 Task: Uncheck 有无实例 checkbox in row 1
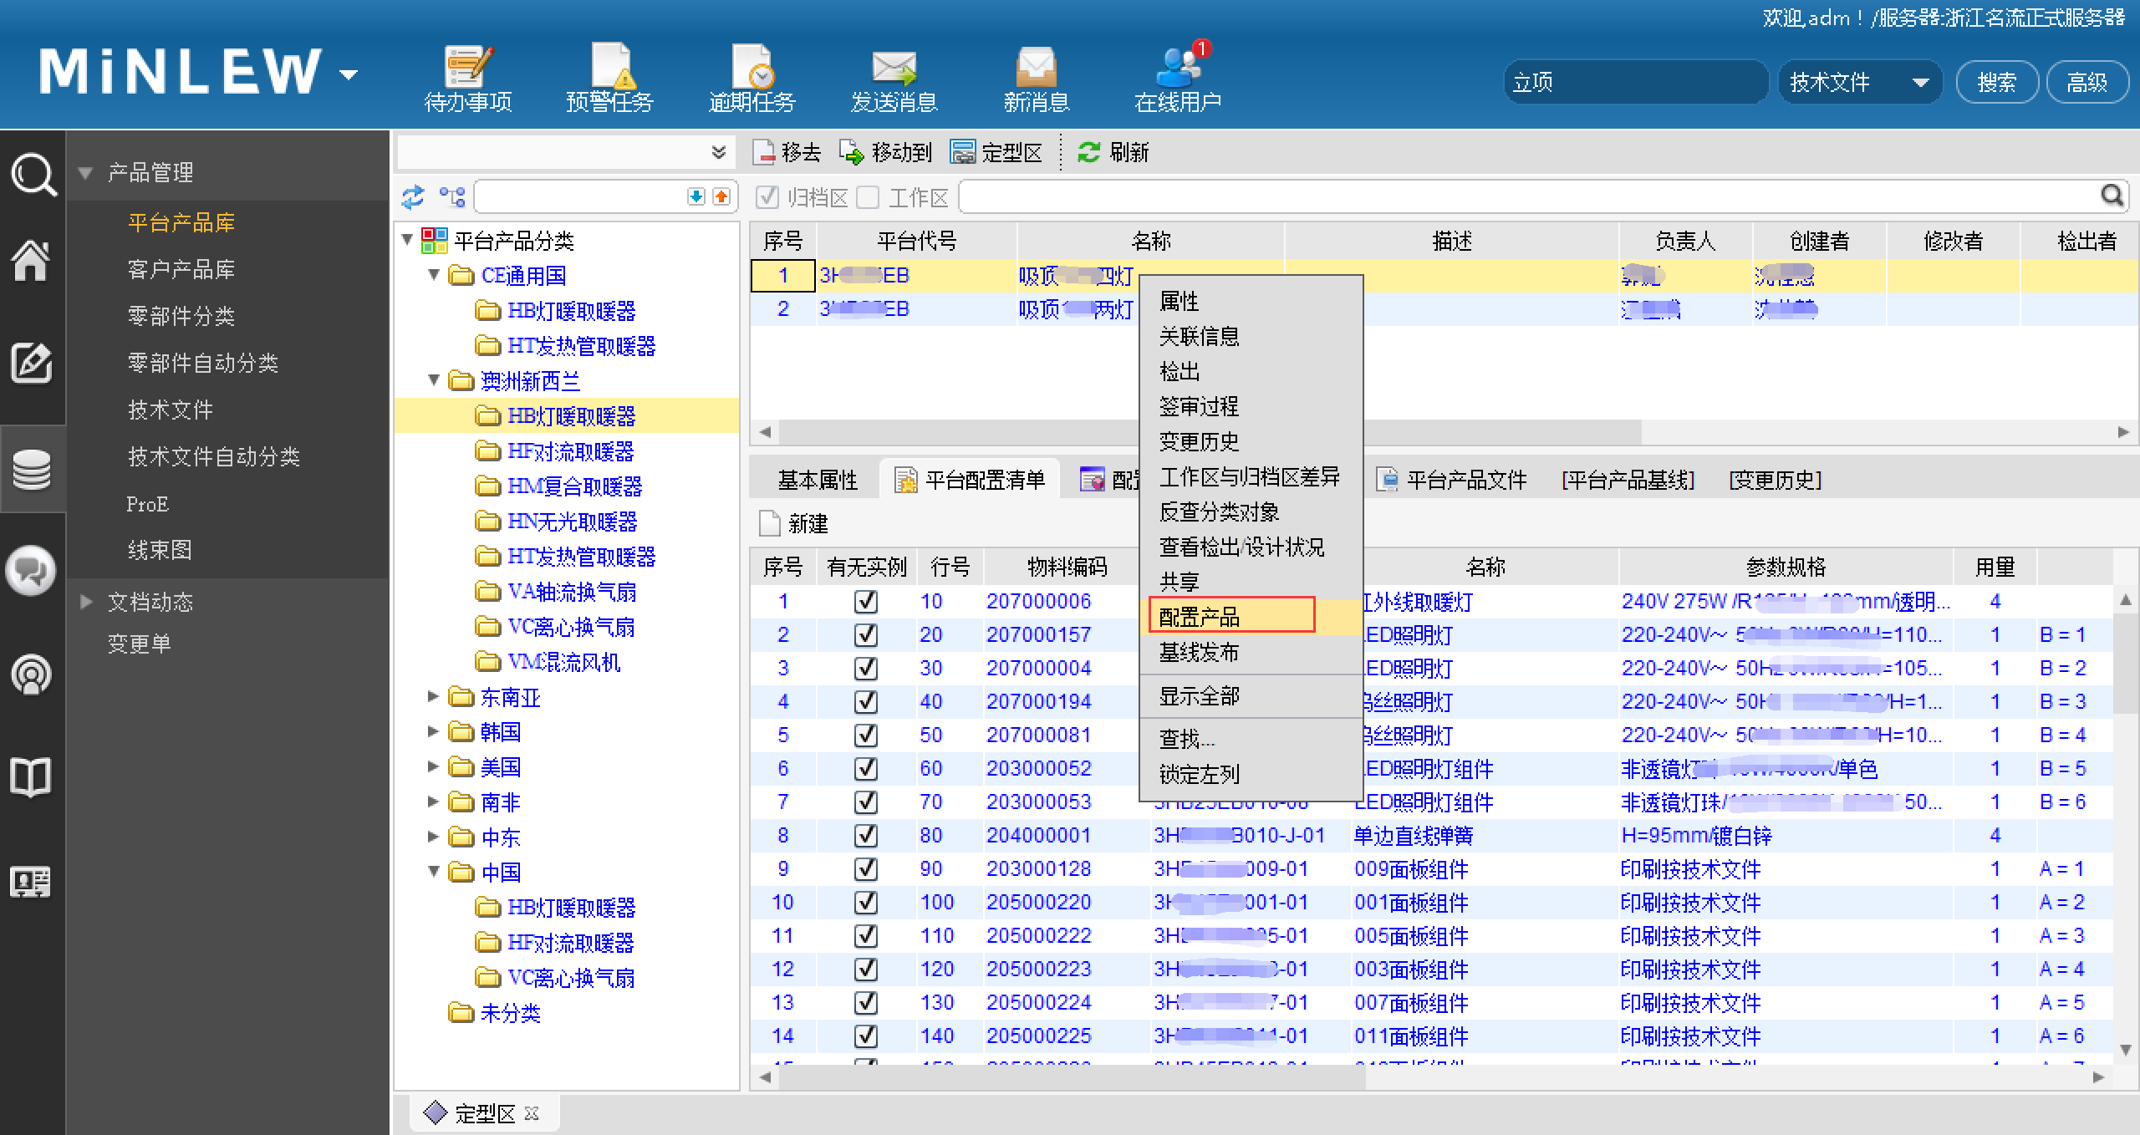pos(866,601)
